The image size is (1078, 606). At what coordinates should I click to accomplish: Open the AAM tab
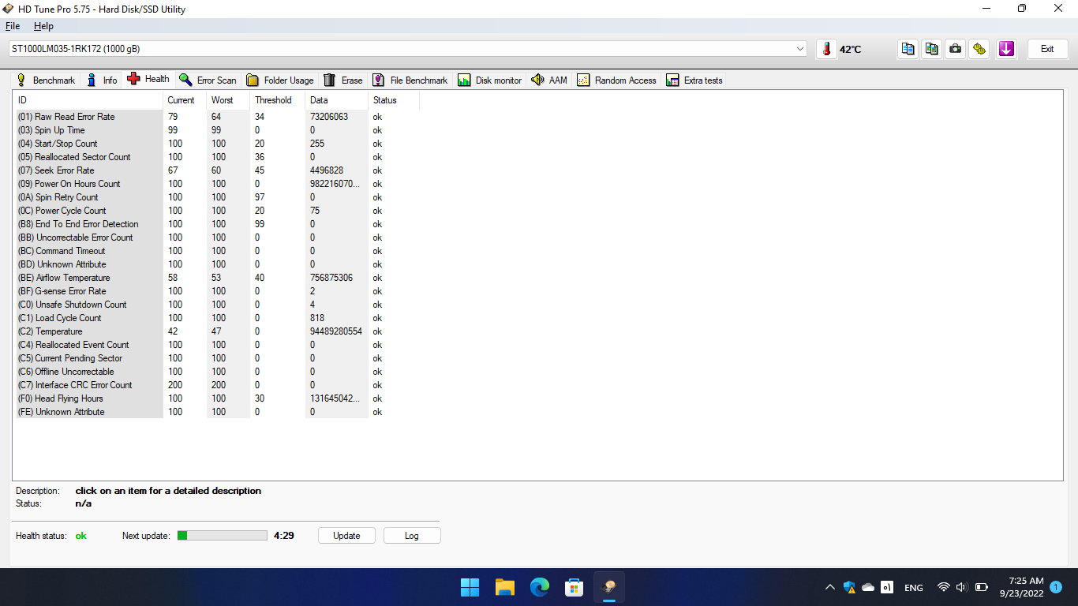(x=549, y=80)
